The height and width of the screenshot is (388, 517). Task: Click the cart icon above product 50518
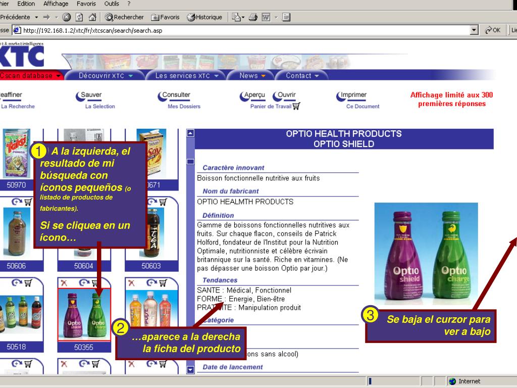(28, 282)
